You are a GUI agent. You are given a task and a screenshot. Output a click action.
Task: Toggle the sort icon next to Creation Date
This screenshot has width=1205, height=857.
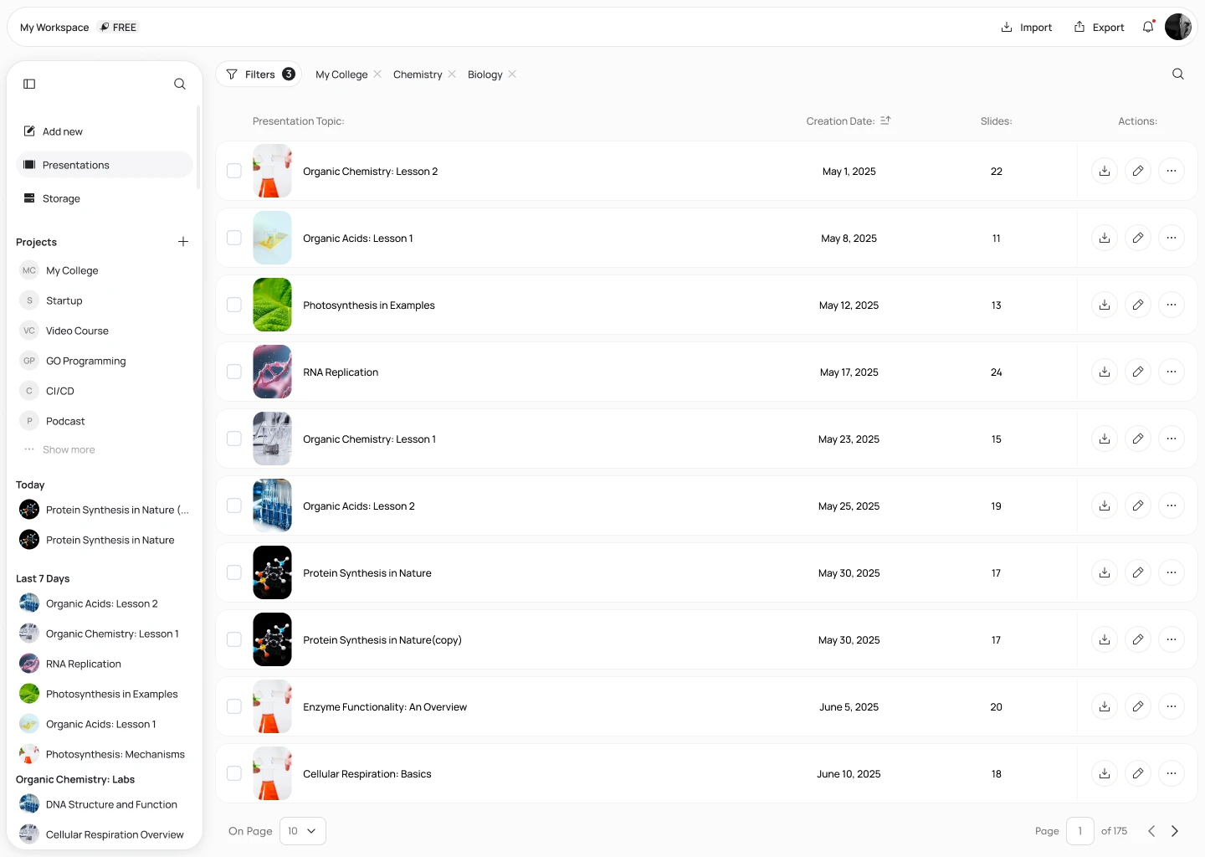click(885, 121)
